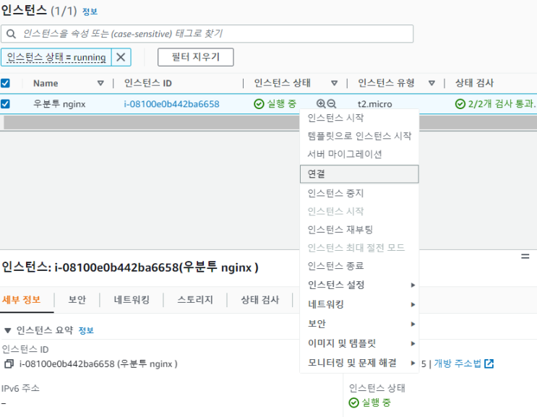Open instance ID link i-08100e0b442ba6658
The image size is (537, 417).
point(171,104)
